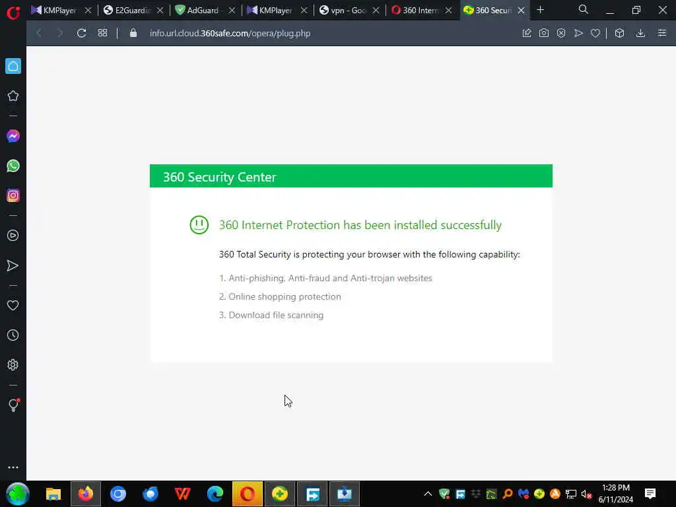
Task: Open the Windows notification center
Action: (x=650, y=494)
